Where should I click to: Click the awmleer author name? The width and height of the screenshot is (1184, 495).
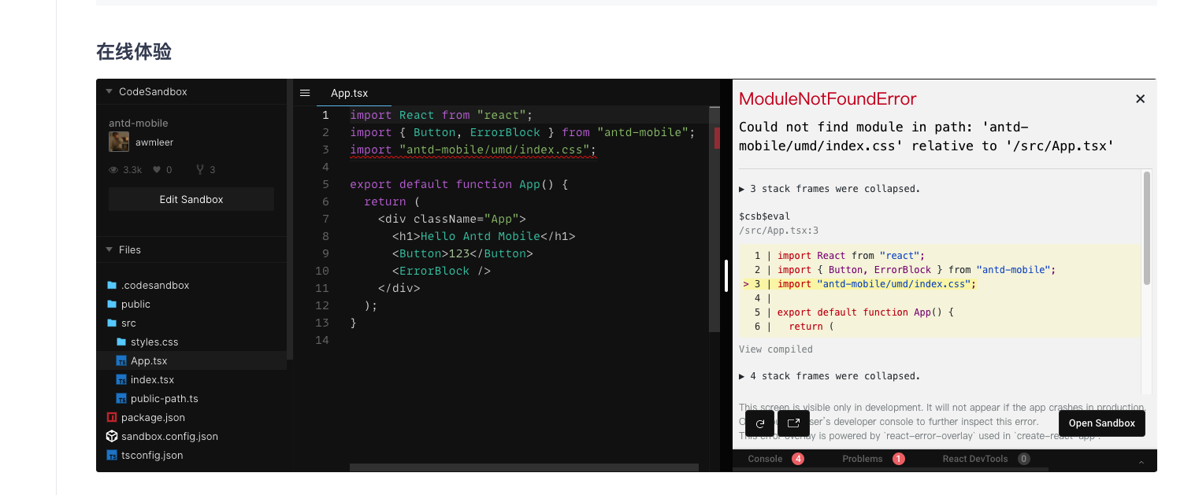point(154,142)
